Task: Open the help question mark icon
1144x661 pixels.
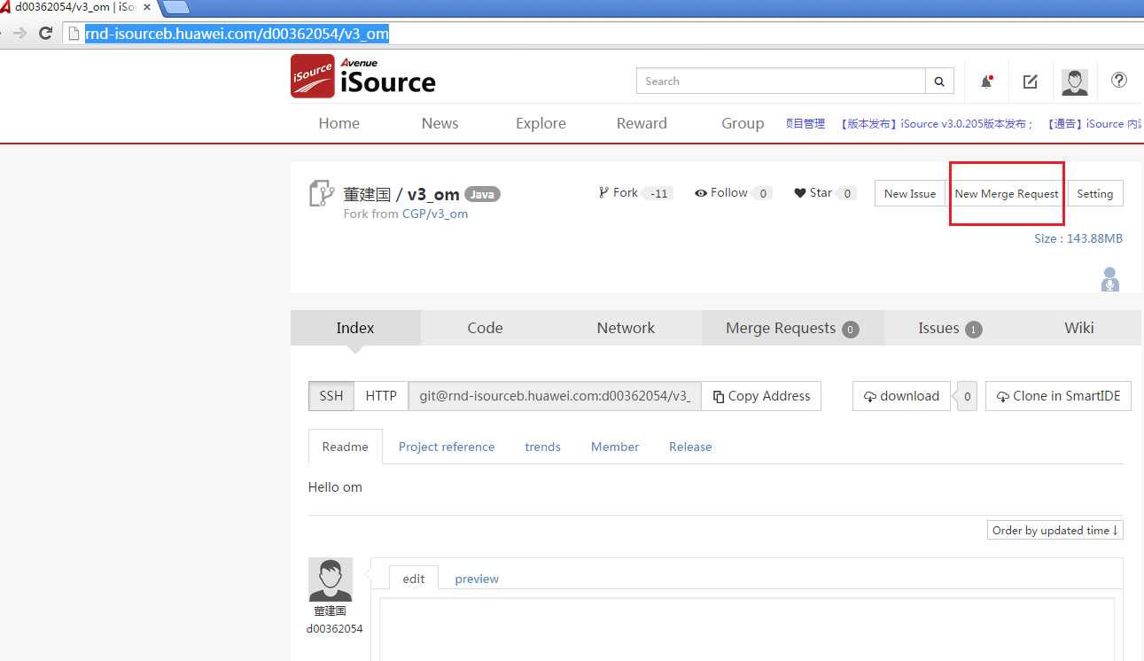Action: (x=1119, y=80)
